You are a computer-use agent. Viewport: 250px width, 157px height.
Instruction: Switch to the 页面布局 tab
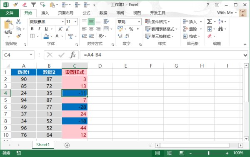(x=66, y=13)
